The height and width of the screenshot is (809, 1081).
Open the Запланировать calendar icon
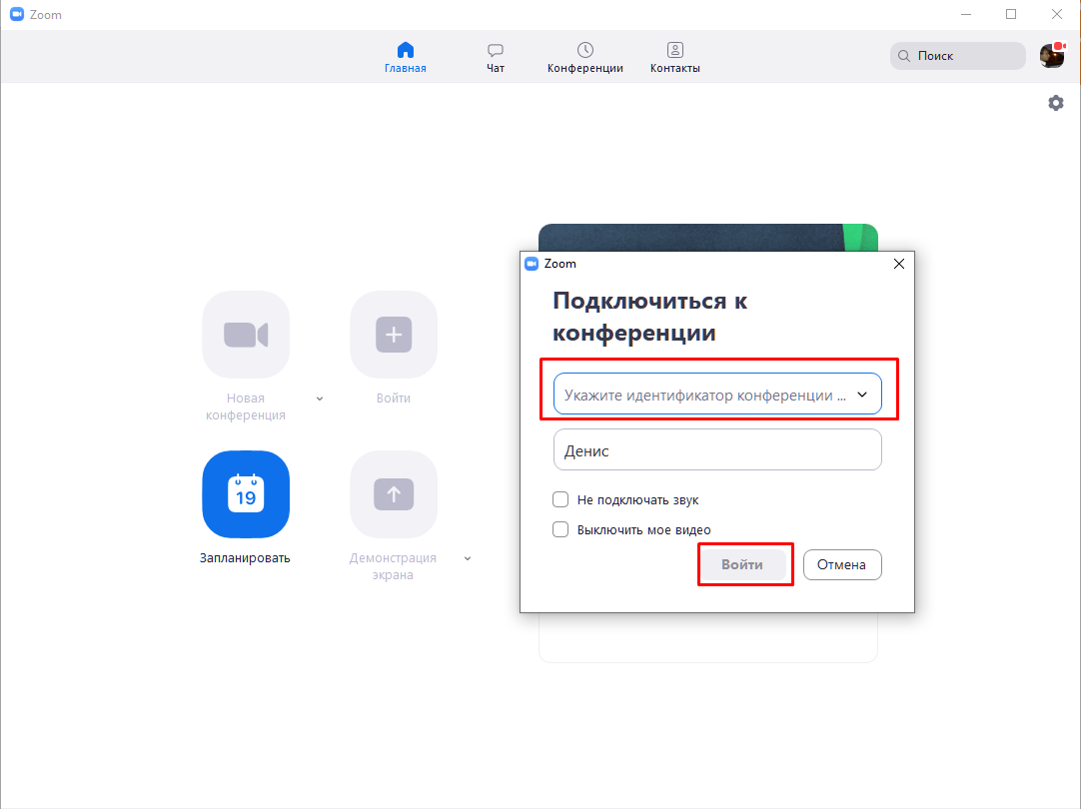click(x=246, y=494)
